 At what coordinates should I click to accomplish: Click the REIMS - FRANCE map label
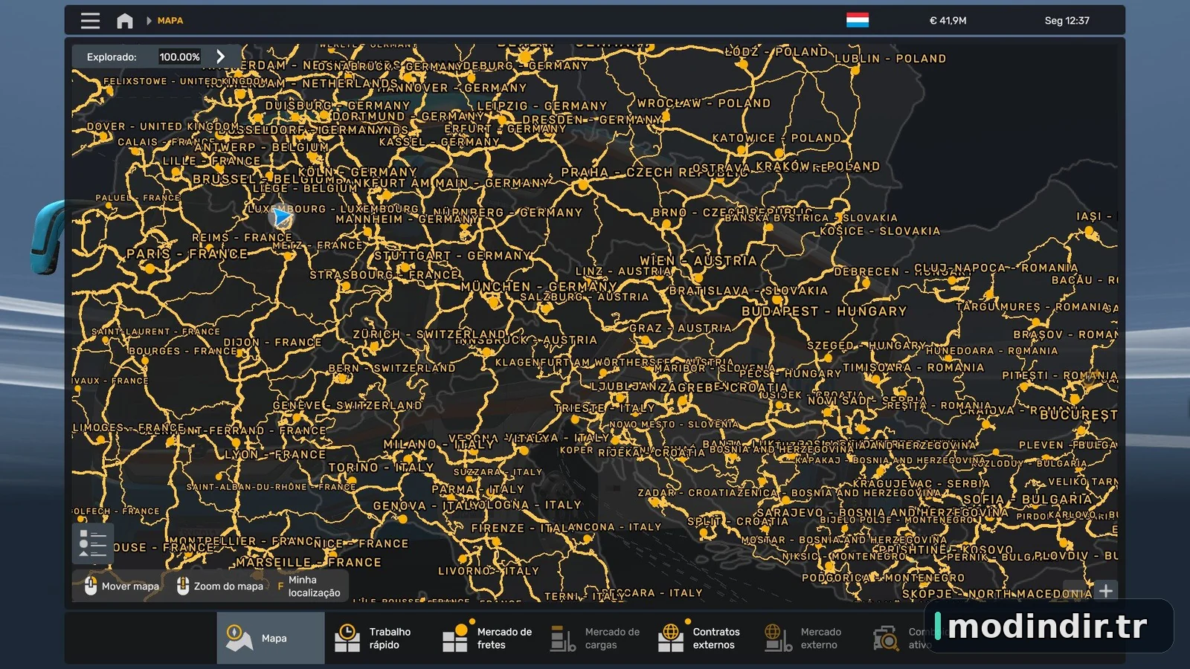242,238
